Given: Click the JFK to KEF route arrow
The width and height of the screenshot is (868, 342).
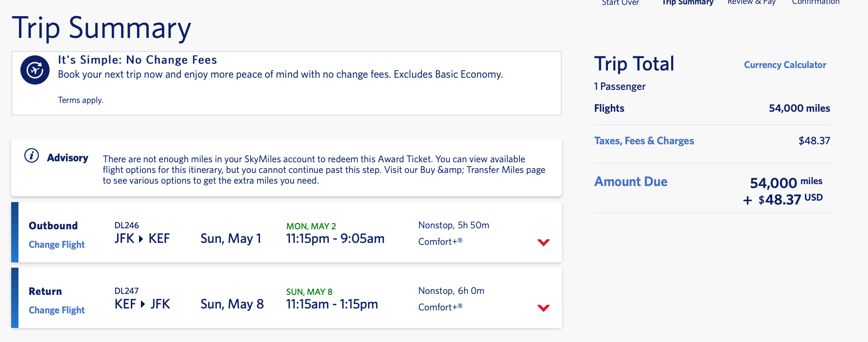Looking at the screenshot, I should click(x=141, y=239).
